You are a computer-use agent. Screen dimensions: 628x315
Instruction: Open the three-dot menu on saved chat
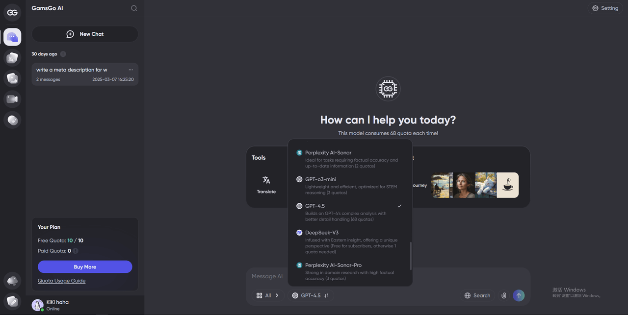(x=131, y=70)
